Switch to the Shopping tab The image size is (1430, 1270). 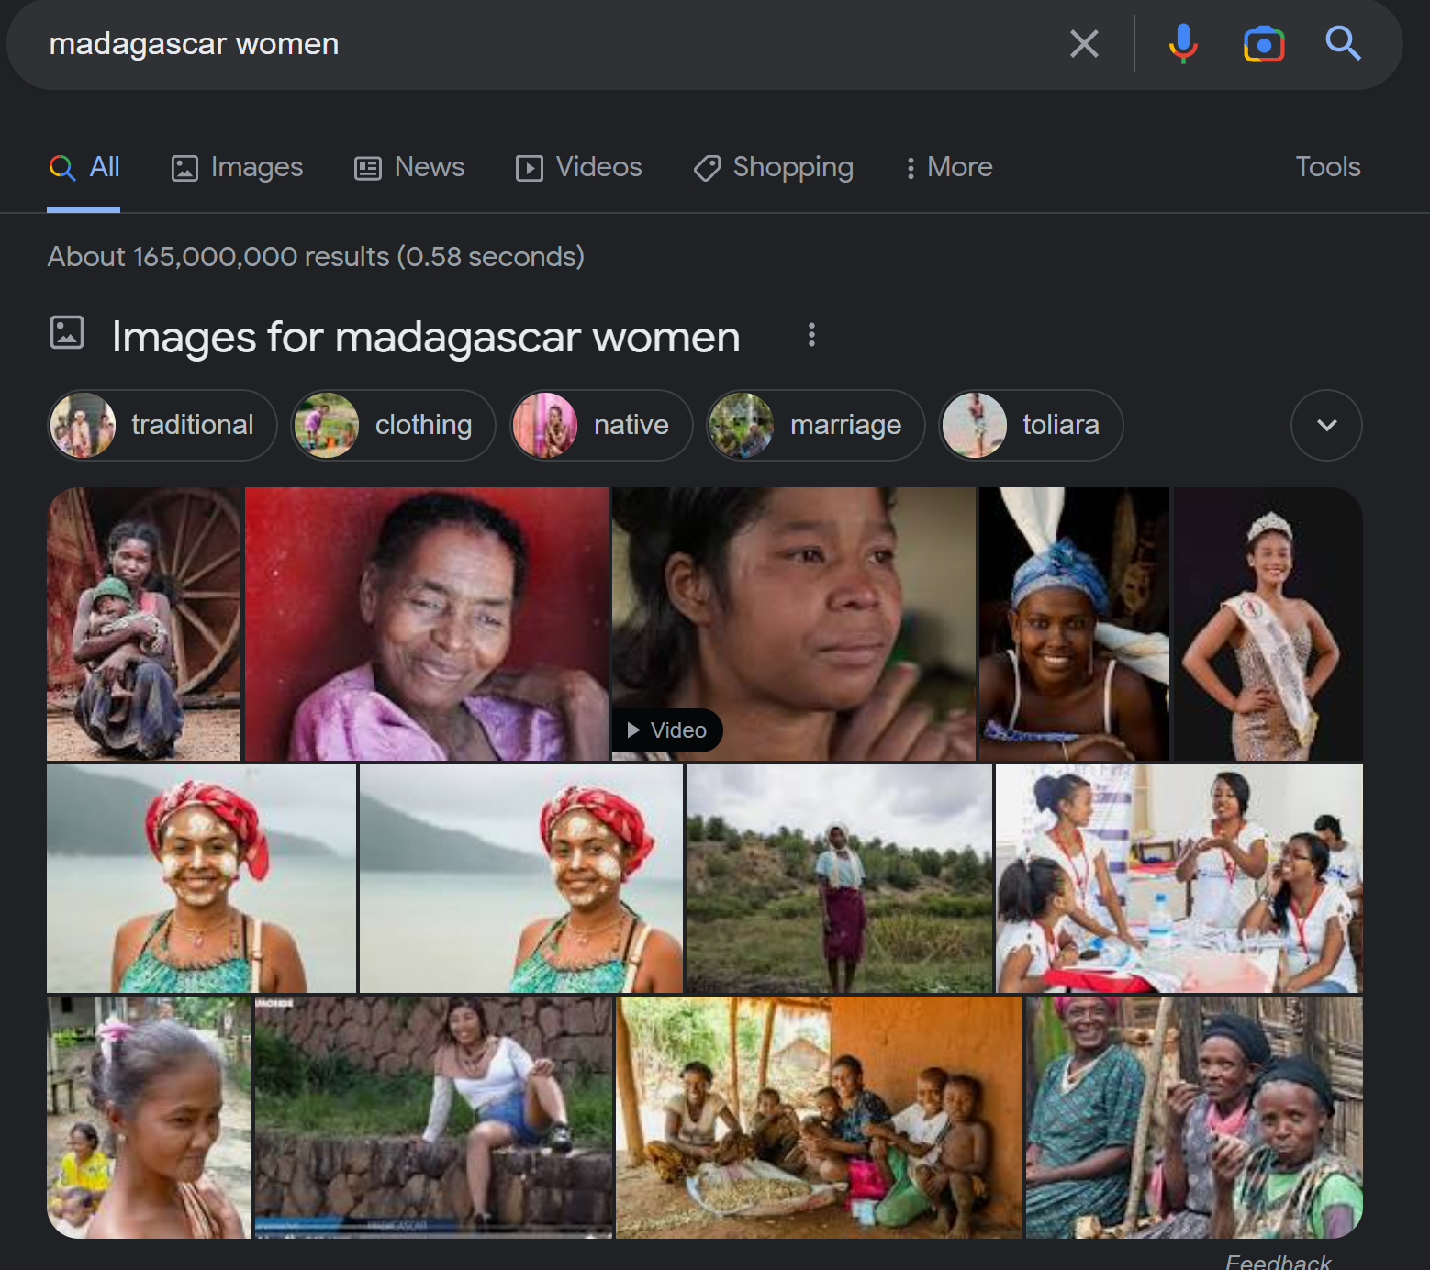click(x=773, y=167)
